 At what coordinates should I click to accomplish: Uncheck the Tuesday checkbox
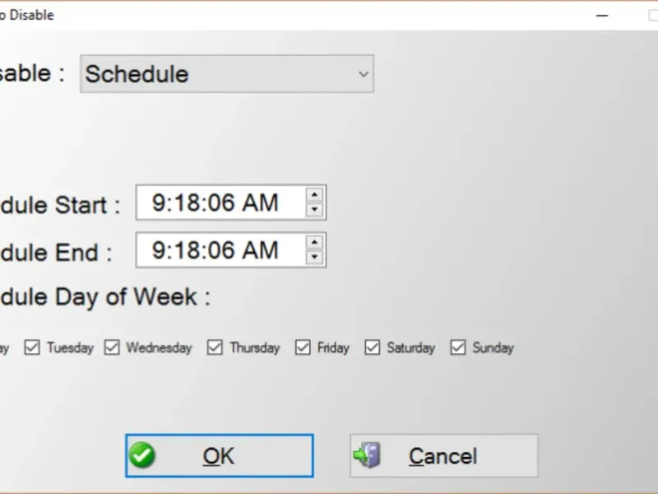tap(32, 347)
